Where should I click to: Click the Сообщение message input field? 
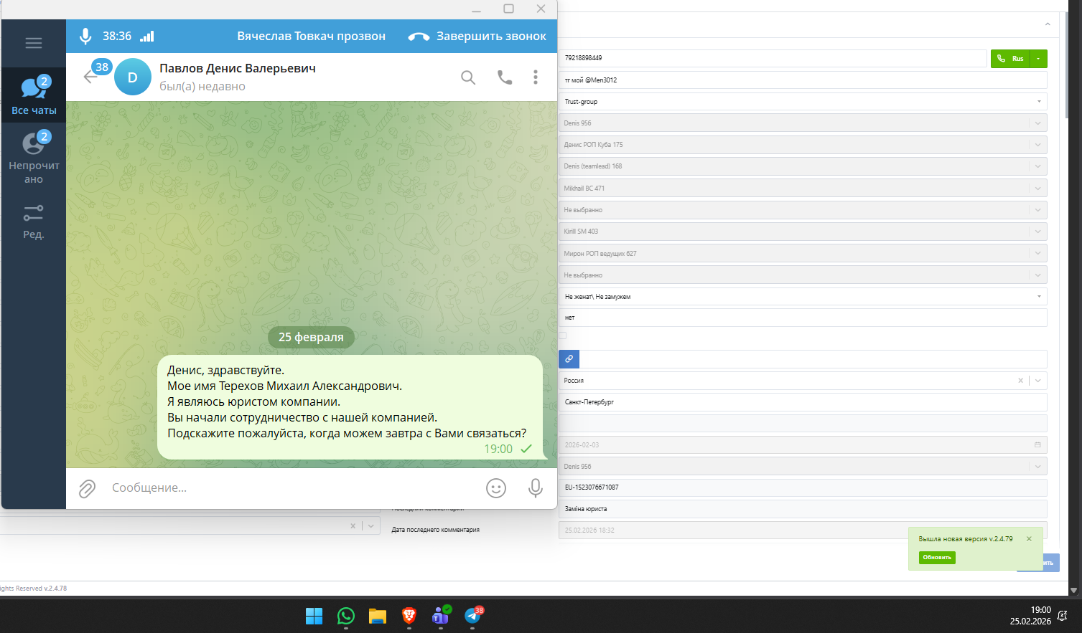point(293,488)
